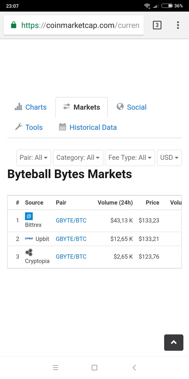The image size is (189, 379).
Task: Tap the Wi-Fi status icon
Action: tap(147, 6)
